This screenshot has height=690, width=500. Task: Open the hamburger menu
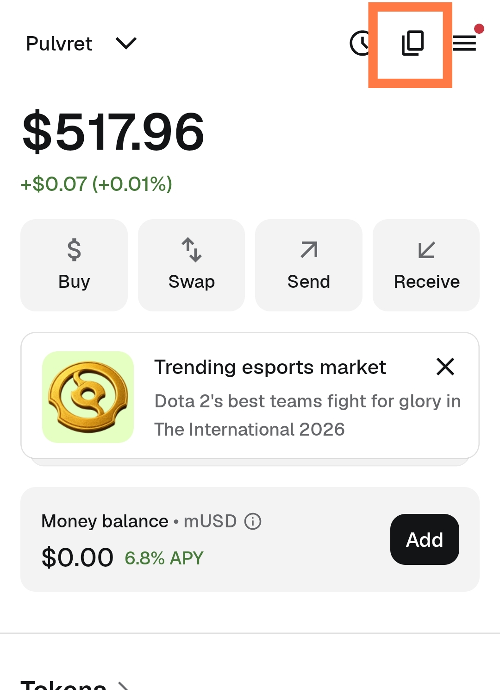point(464,44)
